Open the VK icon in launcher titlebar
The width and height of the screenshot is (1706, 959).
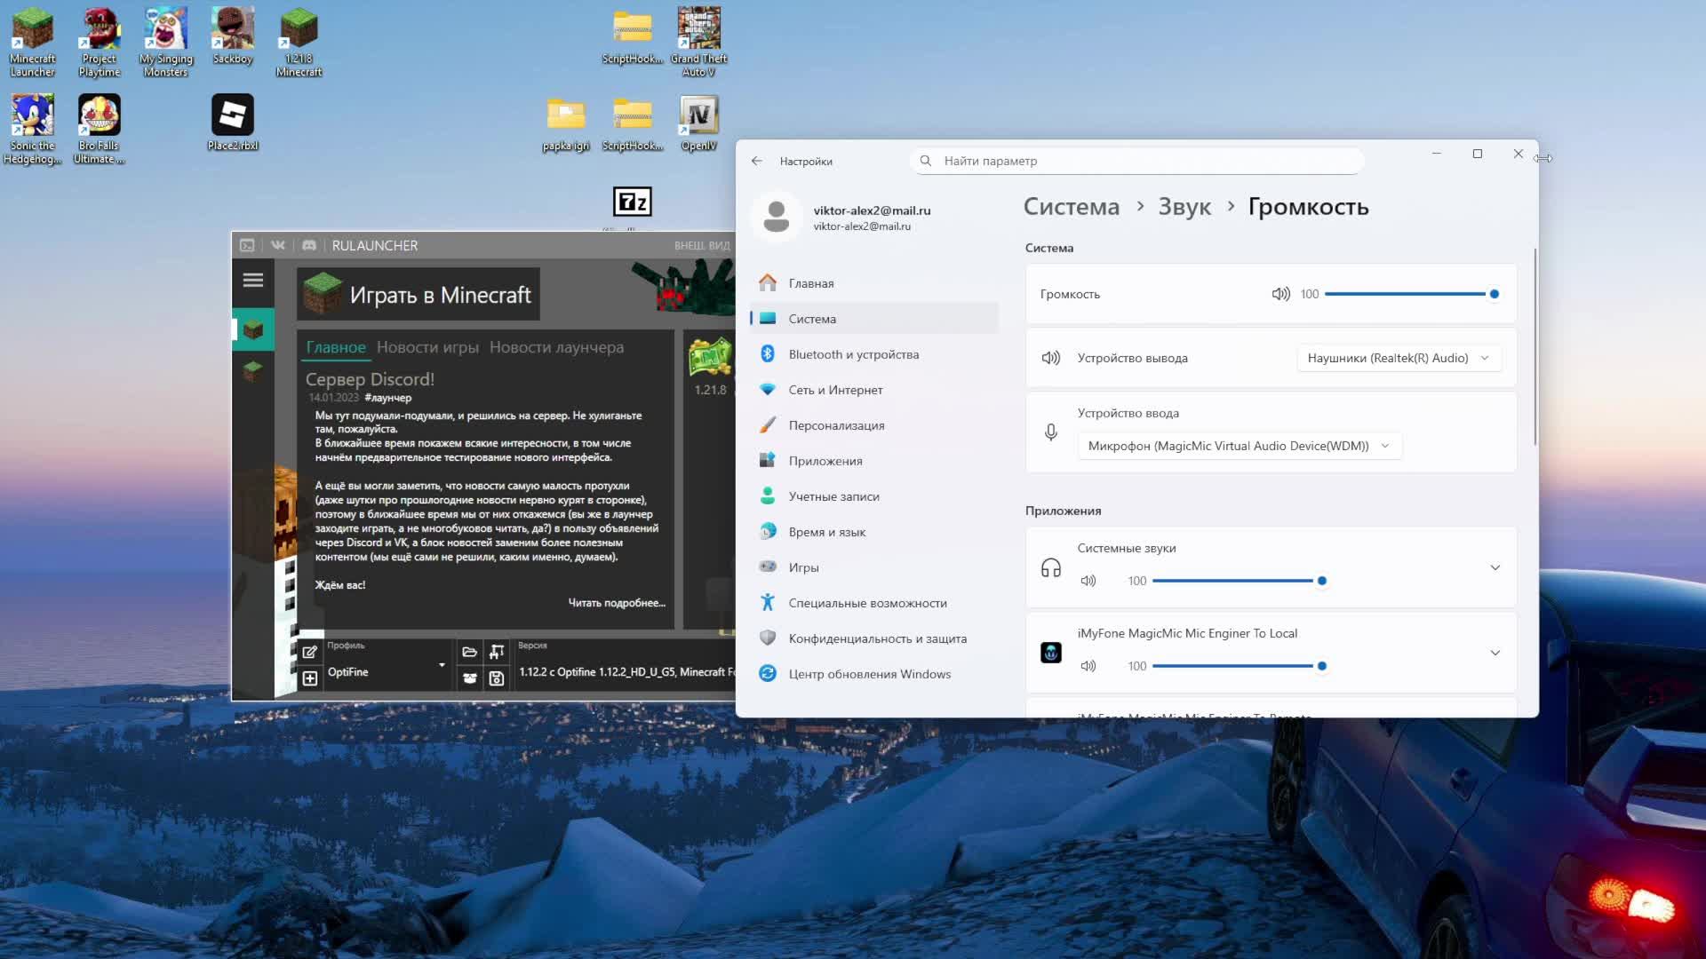[x=278, y=245]
